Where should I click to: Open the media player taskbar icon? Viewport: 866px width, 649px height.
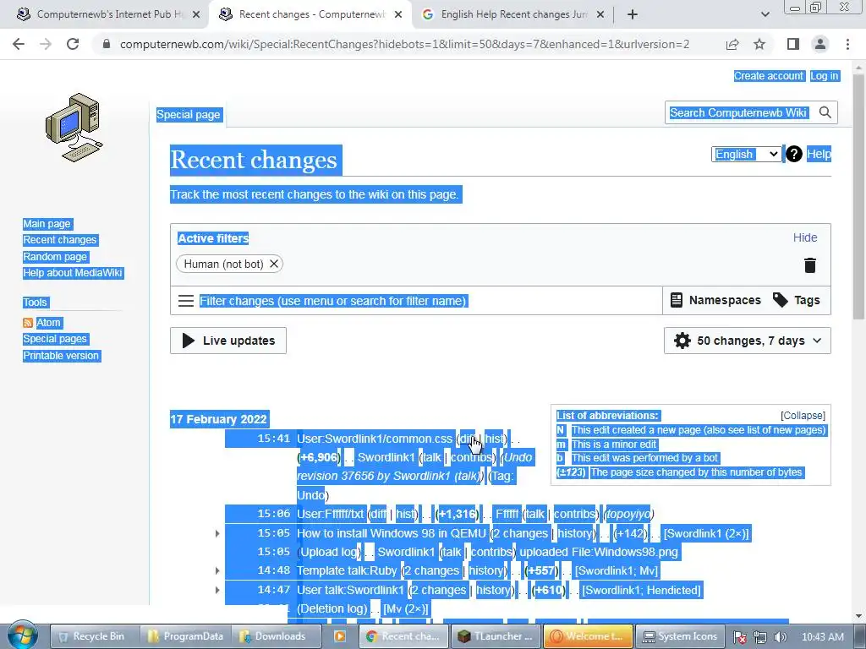point(340,636)
